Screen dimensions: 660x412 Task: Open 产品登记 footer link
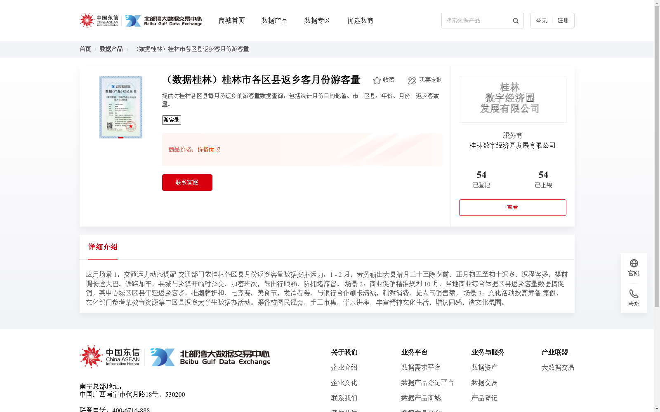(484, 398)
